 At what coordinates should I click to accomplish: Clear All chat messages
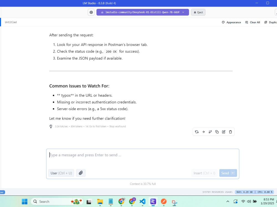(253, 22)
